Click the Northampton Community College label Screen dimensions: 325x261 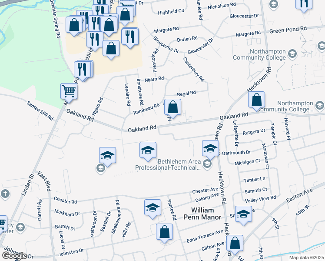(259, 54)
